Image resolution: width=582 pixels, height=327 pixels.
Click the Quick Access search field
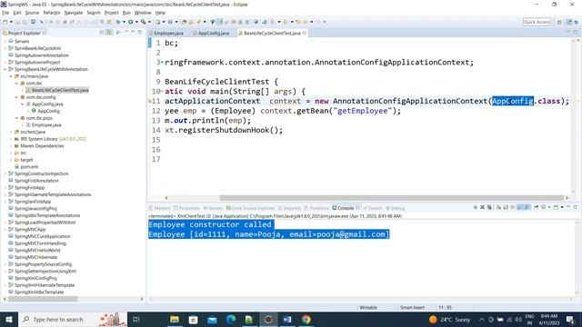[537, 22]
